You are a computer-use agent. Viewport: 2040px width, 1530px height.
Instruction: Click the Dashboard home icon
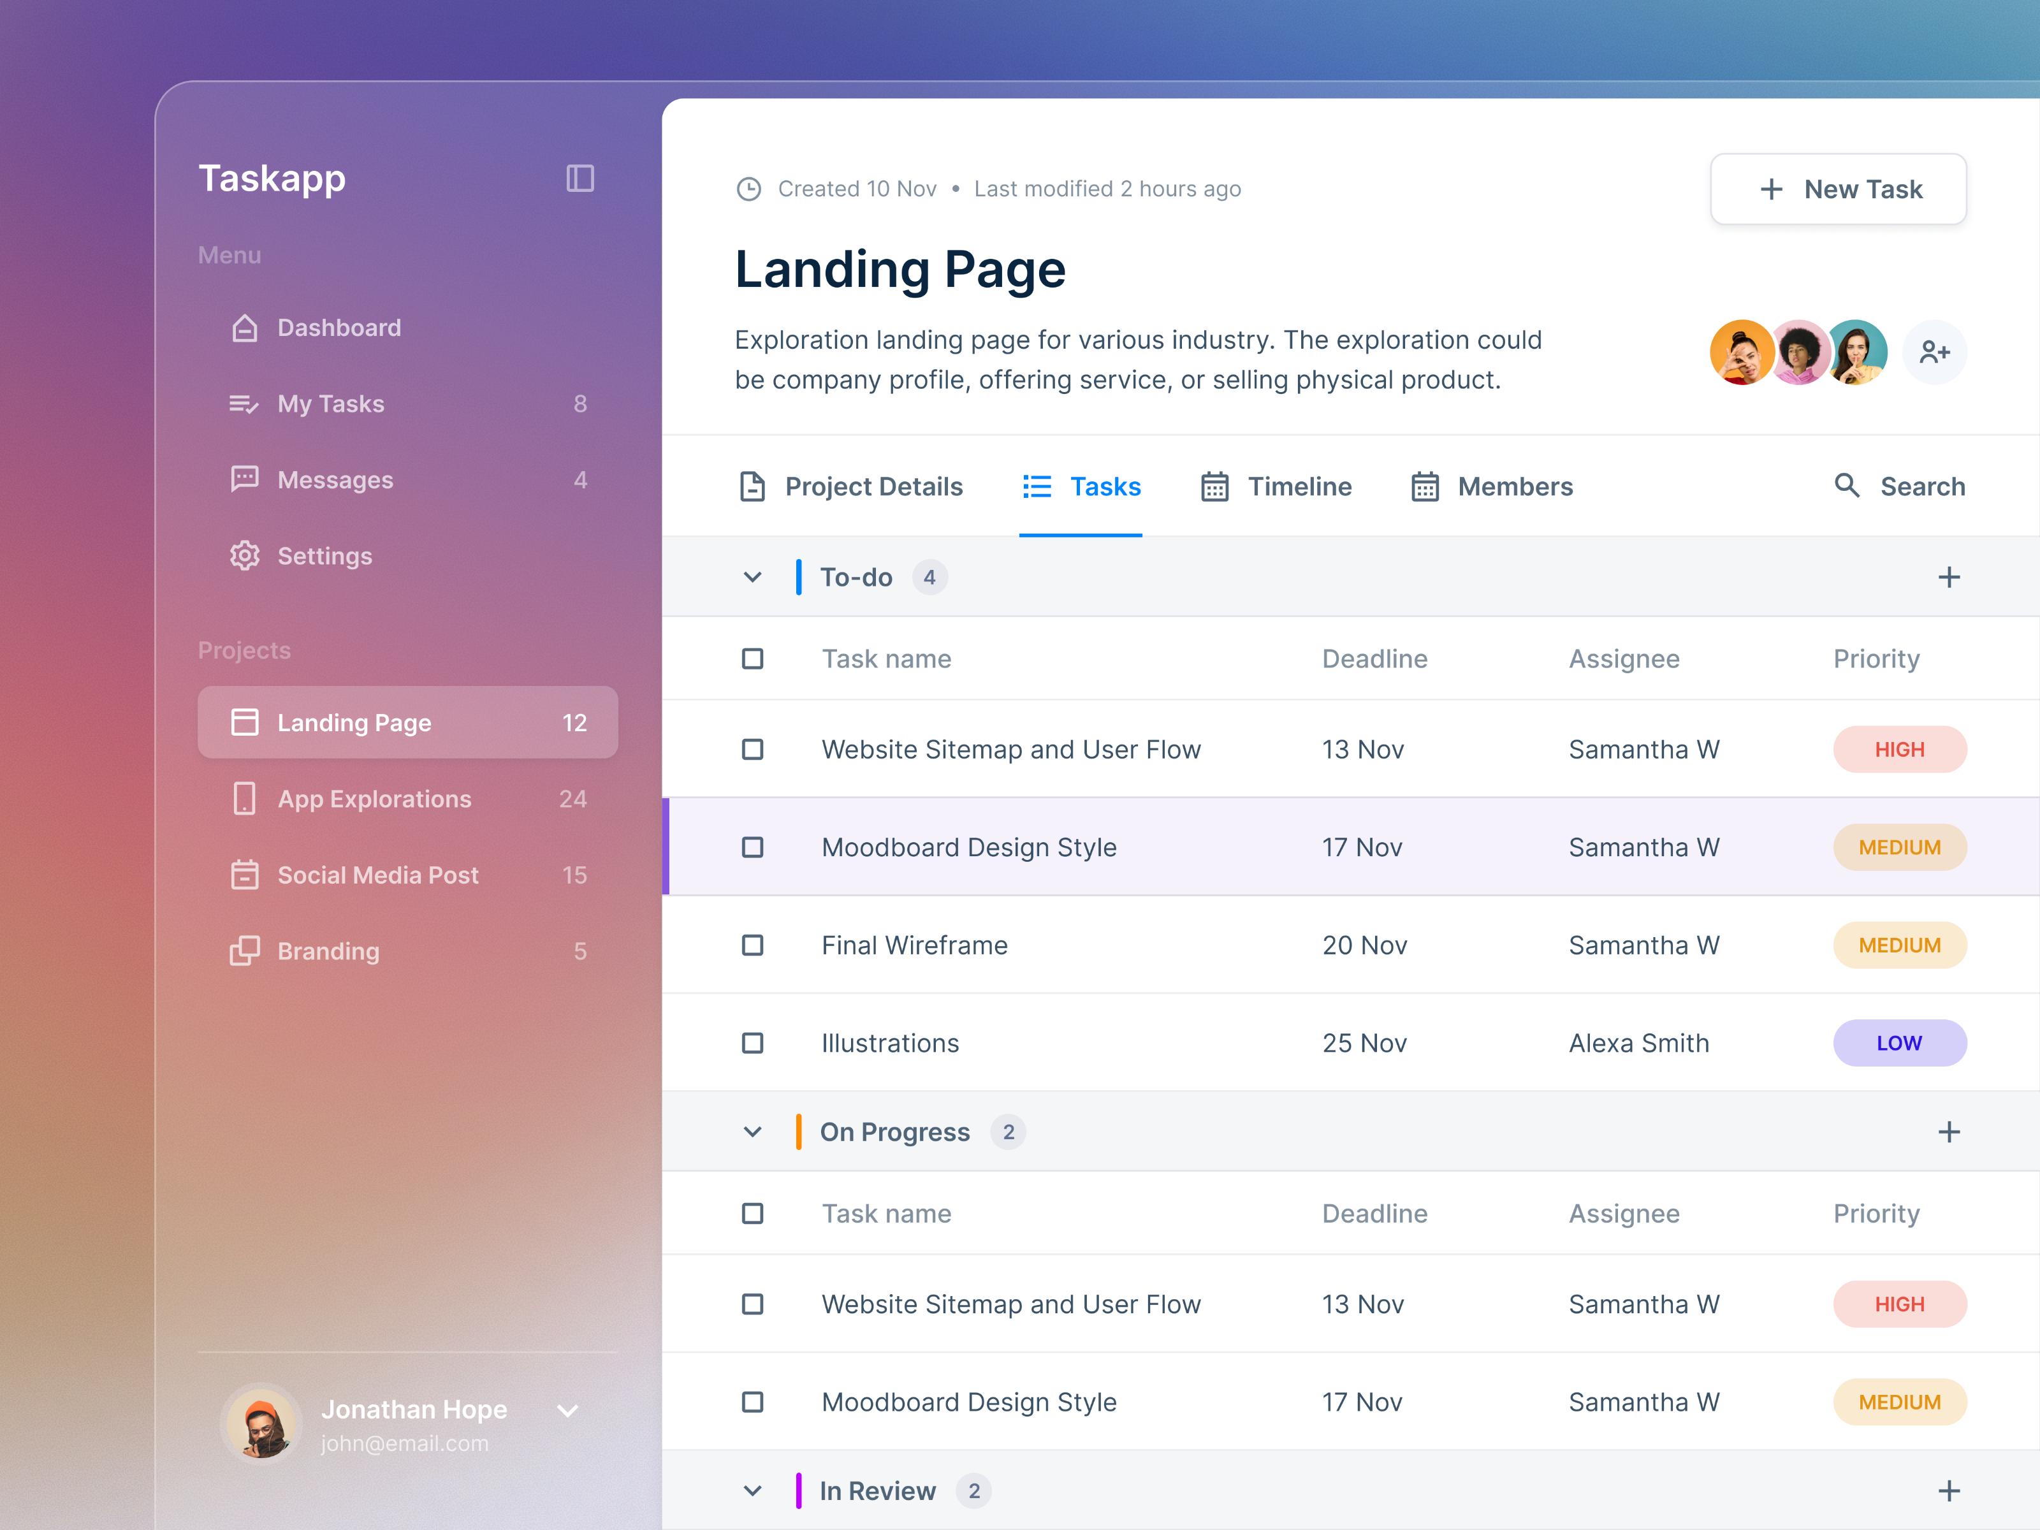[244, 328]
